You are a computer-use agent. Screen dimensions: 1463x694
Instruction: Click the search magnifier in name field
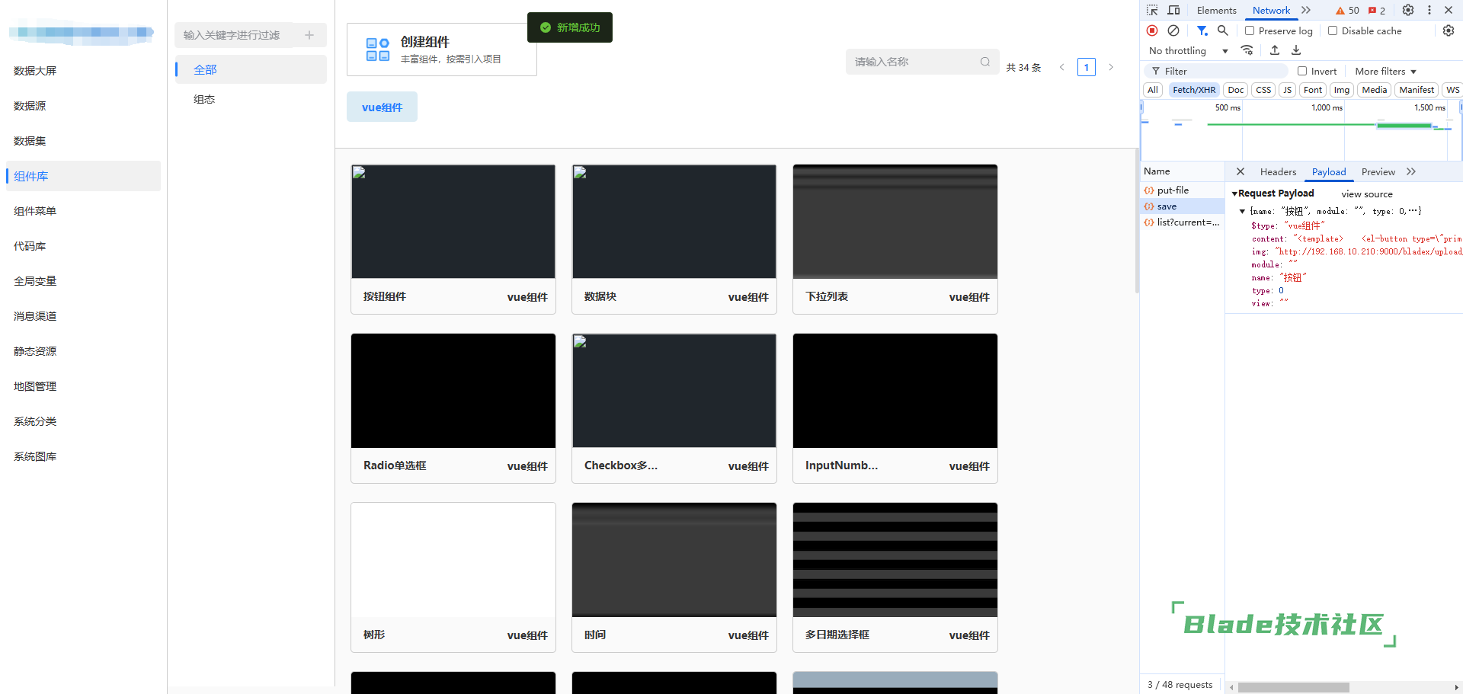985,62
